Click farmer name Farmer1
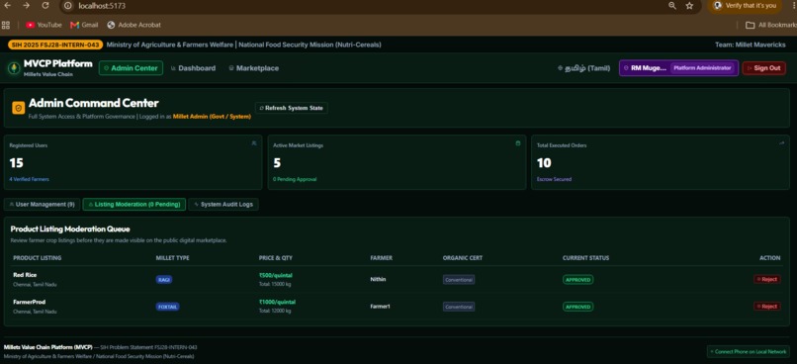 point(380,307)
